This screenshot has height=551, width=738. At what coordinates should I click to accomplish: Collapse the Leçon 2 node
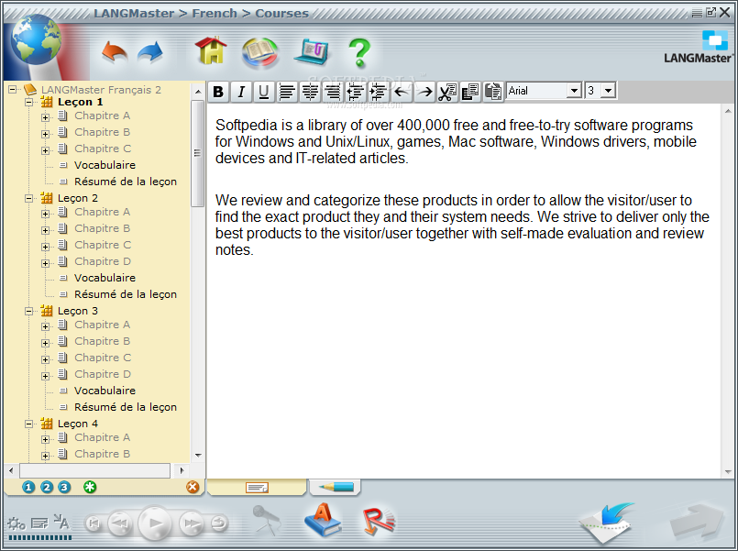pyautogui.click(x=29, y=198)
